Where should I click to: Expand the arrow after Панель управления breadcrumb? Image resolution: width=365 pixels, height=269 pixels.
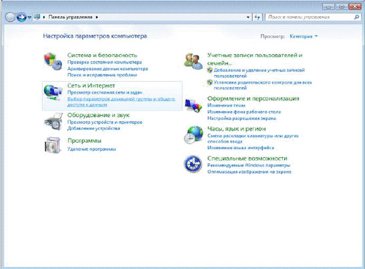97,17
